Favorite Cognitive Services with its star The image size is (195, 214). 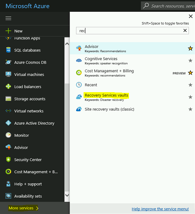190,60
